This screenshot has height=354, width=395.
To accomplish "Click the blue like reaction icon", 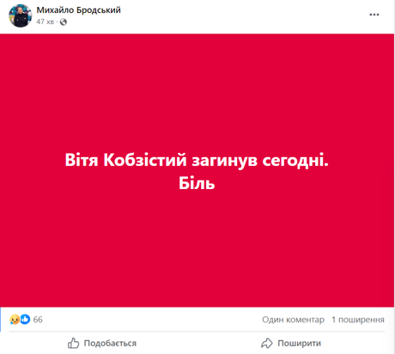I will pos(25,320).
